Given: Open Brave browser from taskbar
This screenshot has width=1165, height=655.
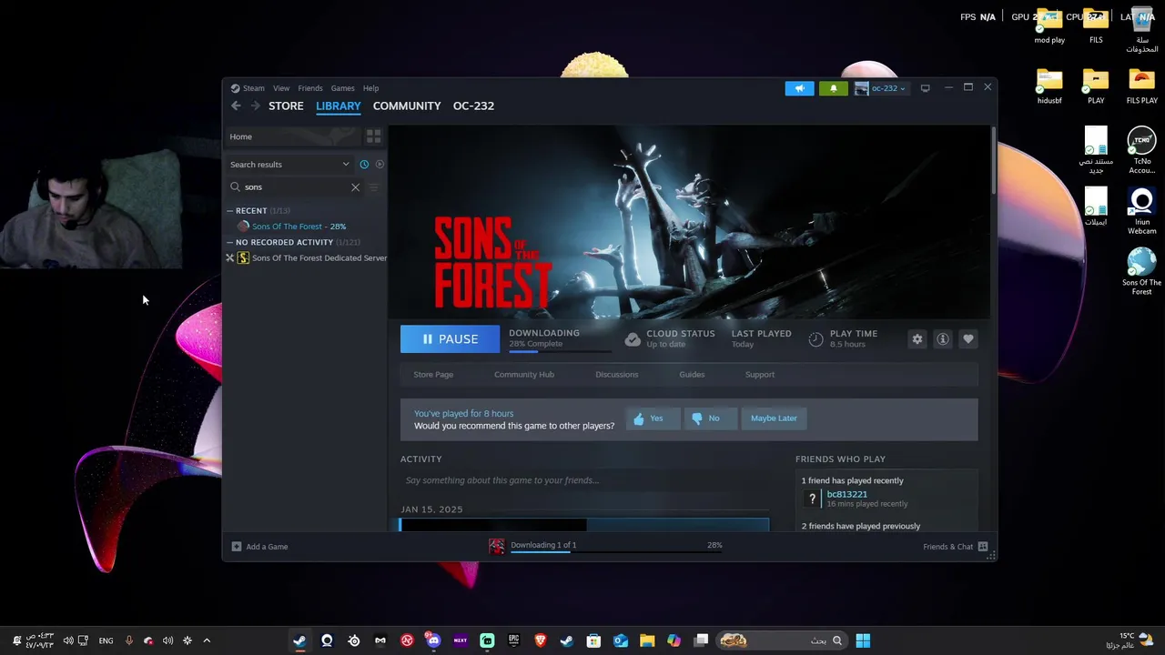Looking at the screenshot, I should (541, 640).
